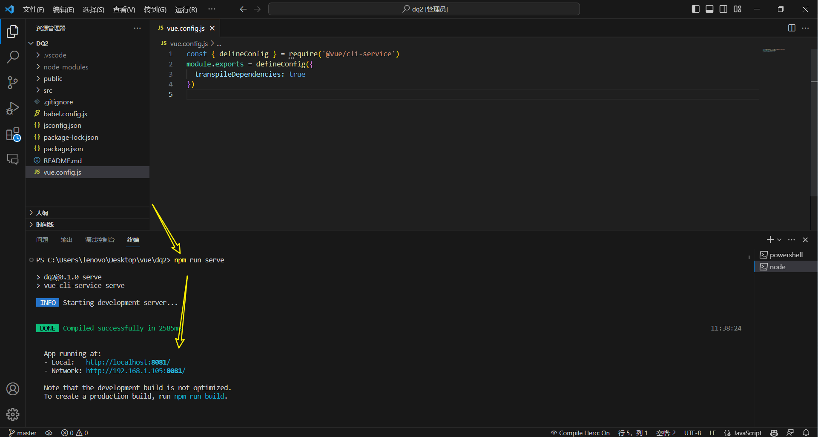This screenshot has width=818, height=437.
Task: Toggle bottom panel visibility
Action: [709, 9]
